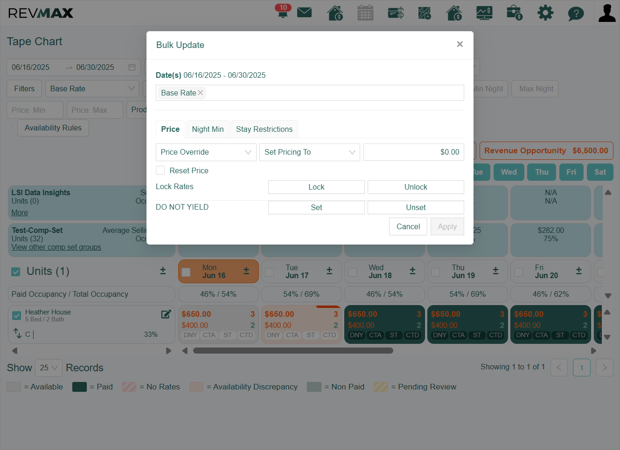Open the 25 records per page dropdown
The image size is (620, 450).
pyautogui.click(x=49, y=368)
